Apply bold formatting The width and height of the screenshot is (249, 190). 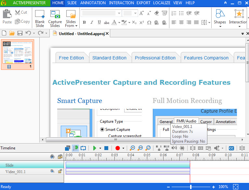(84, 22)
